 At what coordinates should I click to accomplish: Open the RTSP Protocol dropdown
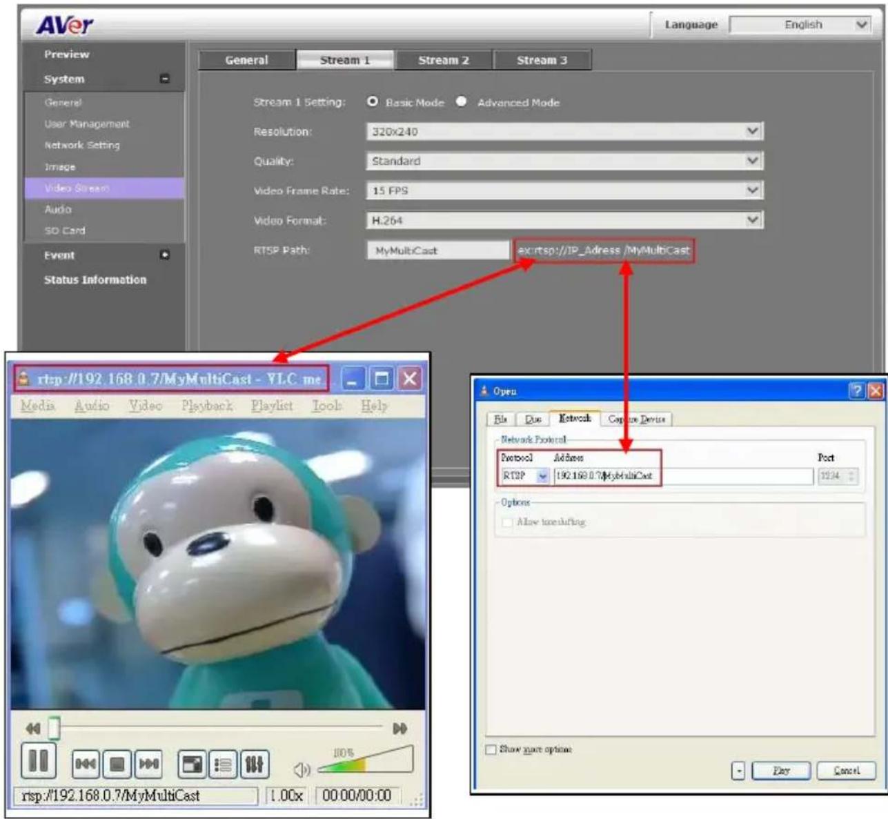[524, 475]
